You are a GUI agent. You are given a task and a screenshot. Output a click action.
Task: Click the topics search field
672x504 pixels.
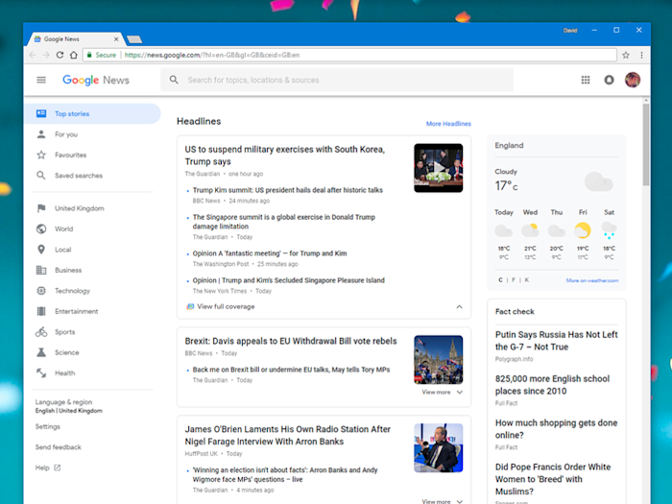click(337, 80)
